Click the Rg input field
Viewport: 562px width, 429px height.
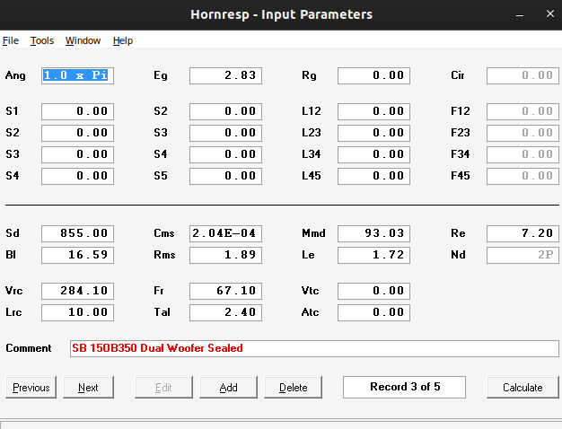tap(373, 75)
